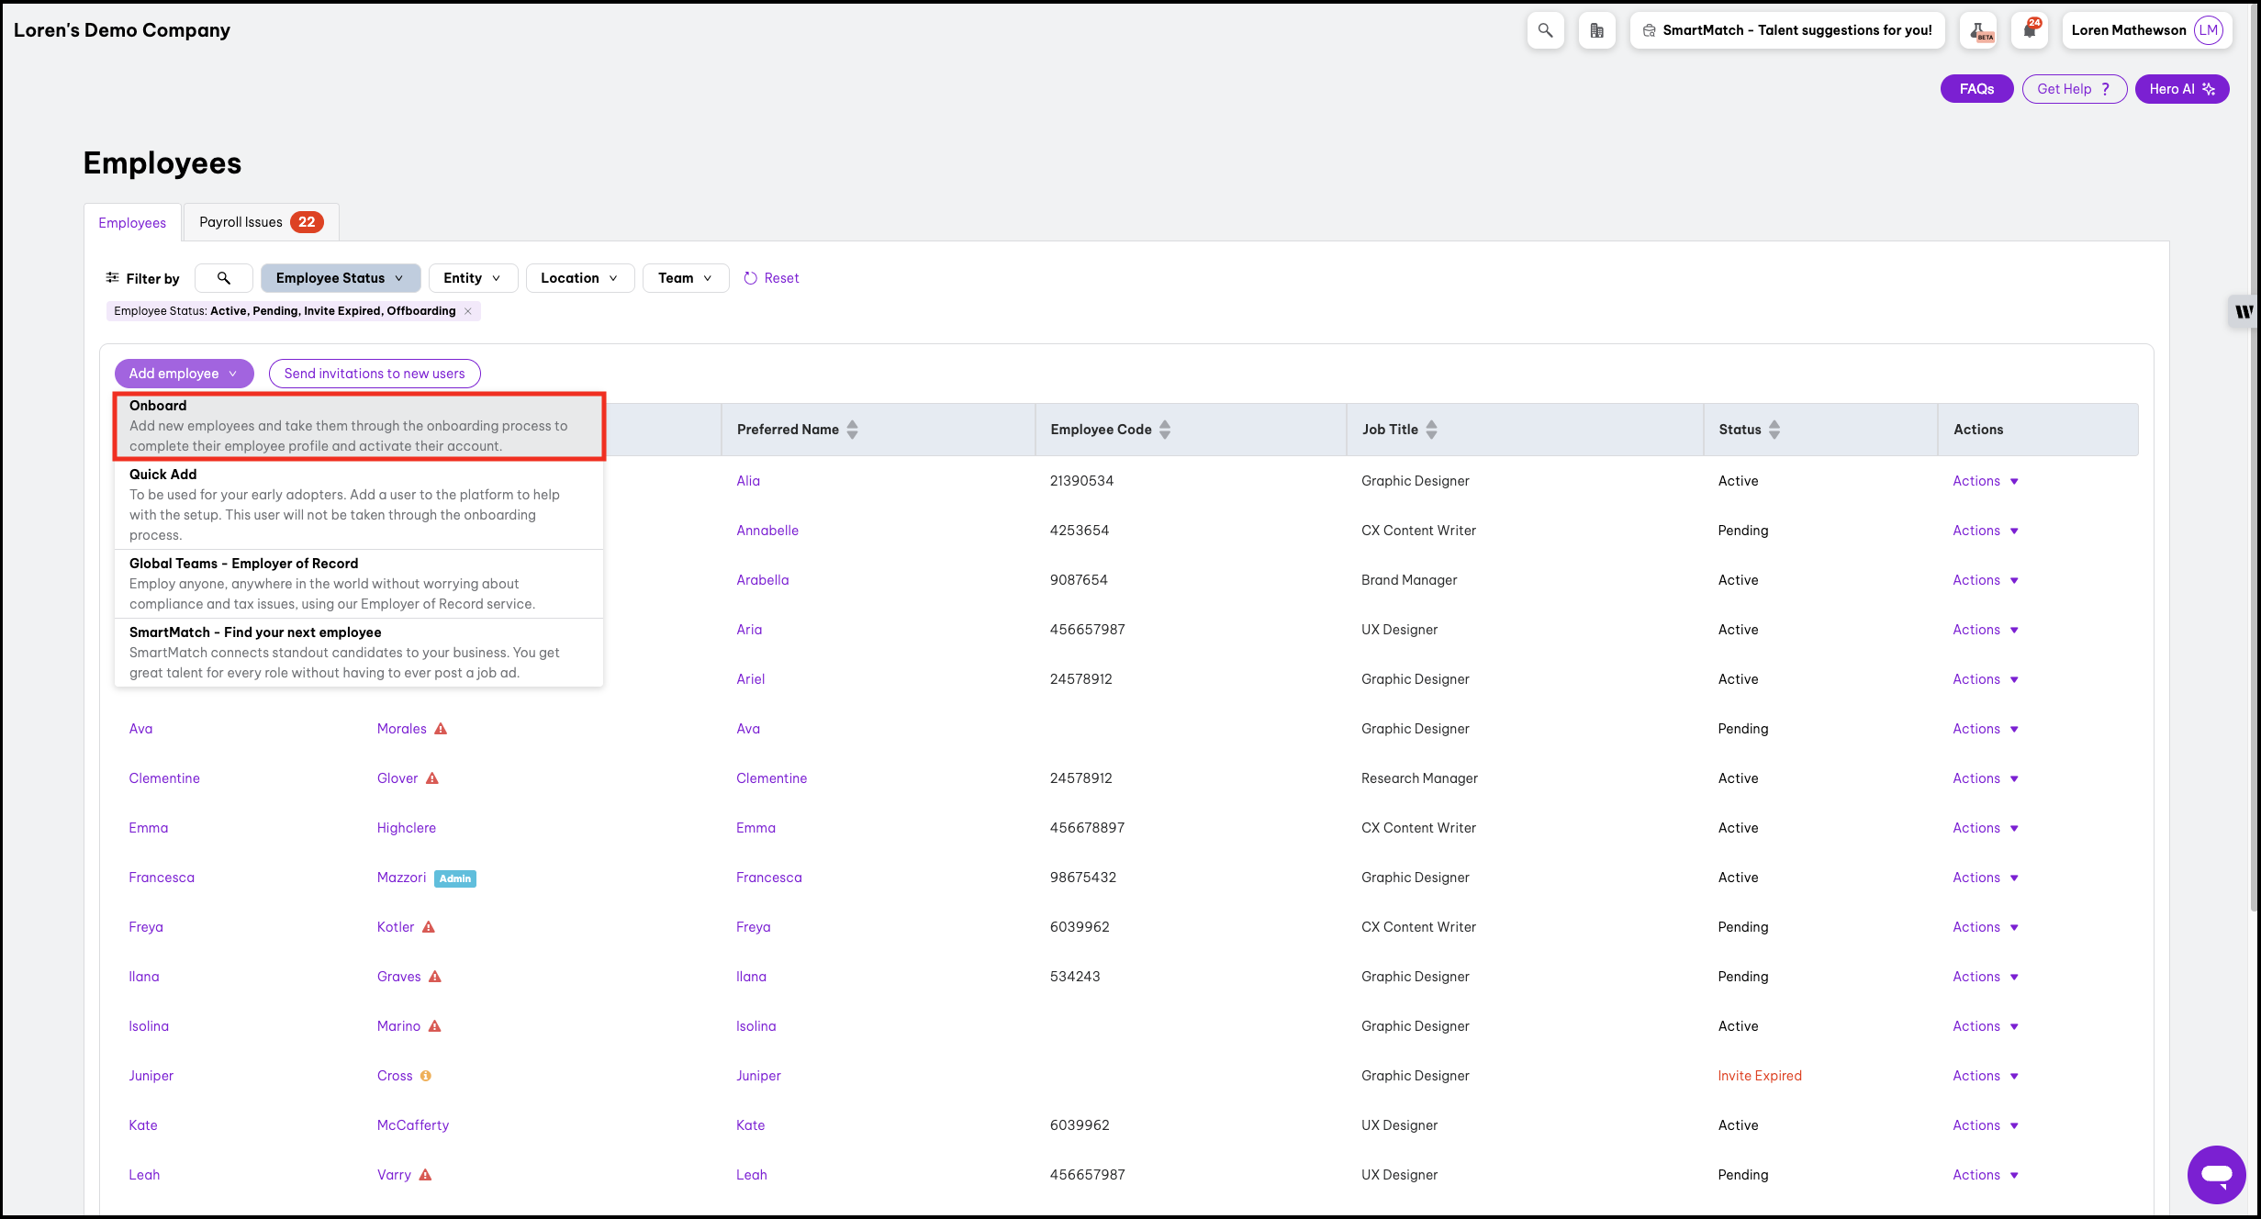2261x1219 pixels.
Task: Remove the Employee Status filter chip
Action: (468, 311)
